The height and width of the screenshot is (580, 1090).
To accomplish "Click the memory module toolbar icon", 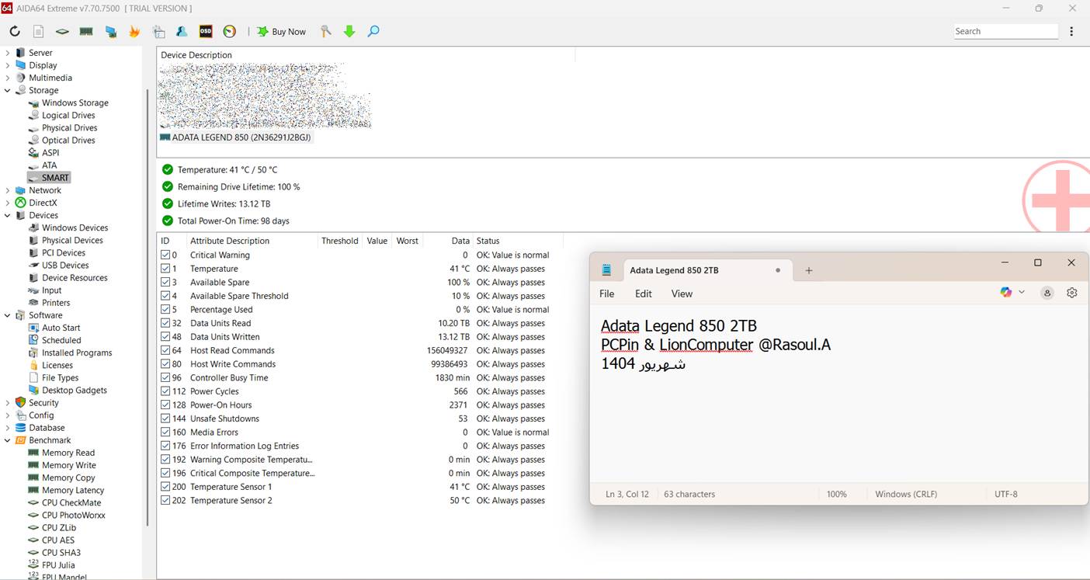I will pos(86,32).
